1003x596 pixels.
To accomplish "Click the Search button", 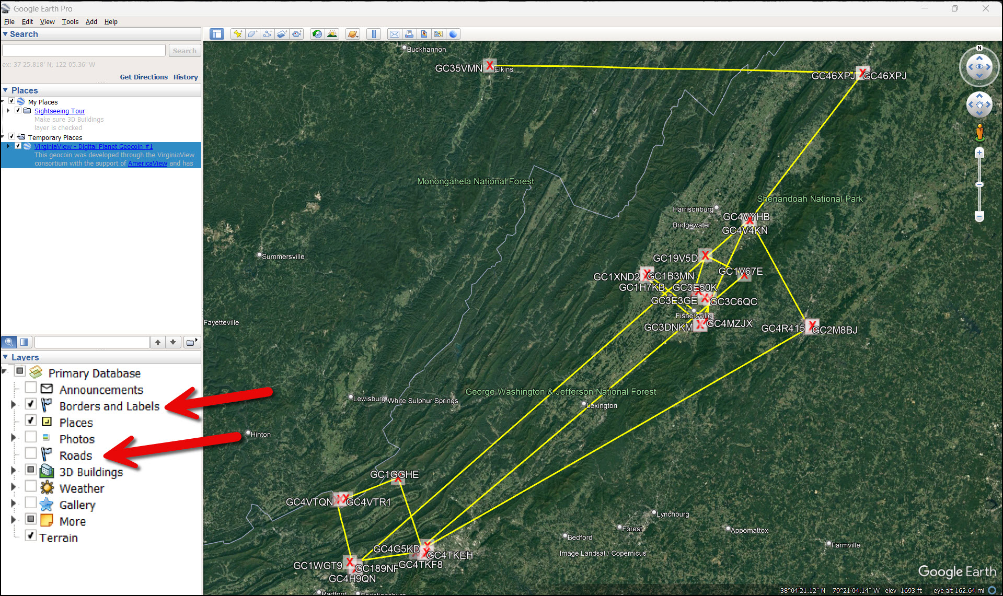I will 185,51.
